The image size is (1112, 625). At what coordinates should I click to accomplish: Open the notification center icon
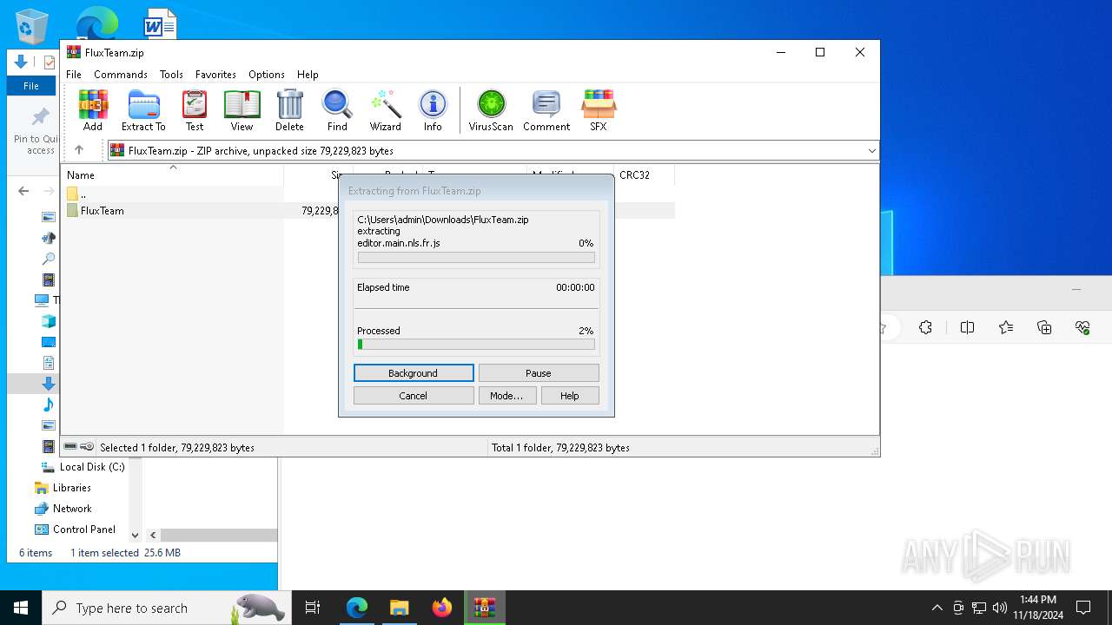coord(1083,608)
